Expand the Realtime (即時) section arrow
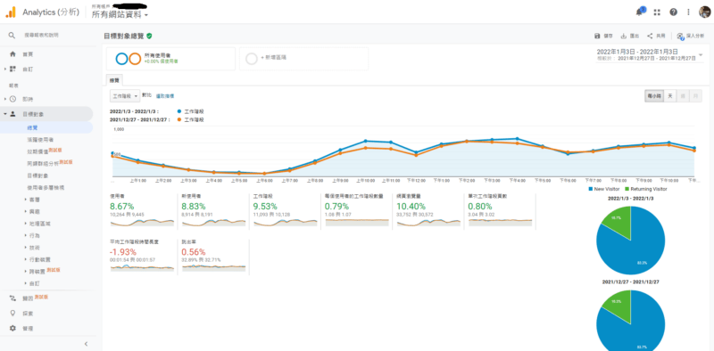 (x=5, y=99)
